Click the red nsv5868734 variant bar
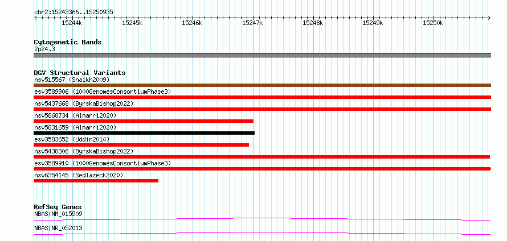 point(144,121)
